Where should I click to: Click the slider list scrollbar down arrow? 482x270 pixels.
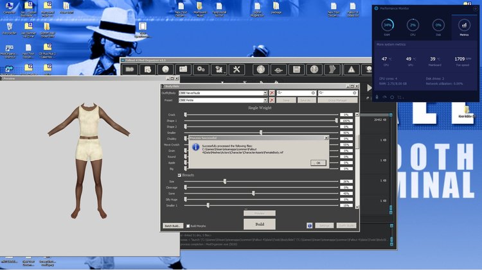point(357,207)
